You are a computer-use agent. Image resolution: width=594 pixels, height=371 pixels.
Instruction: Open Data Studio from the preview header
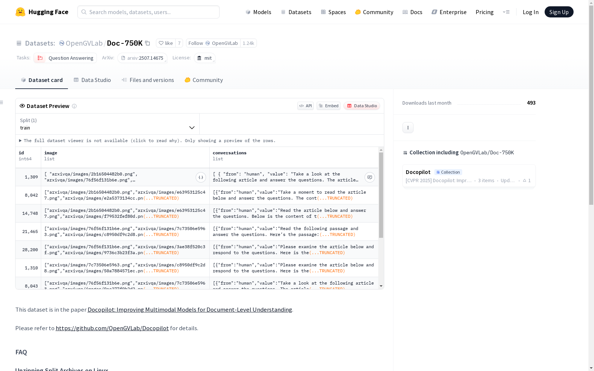pos(362,106)
